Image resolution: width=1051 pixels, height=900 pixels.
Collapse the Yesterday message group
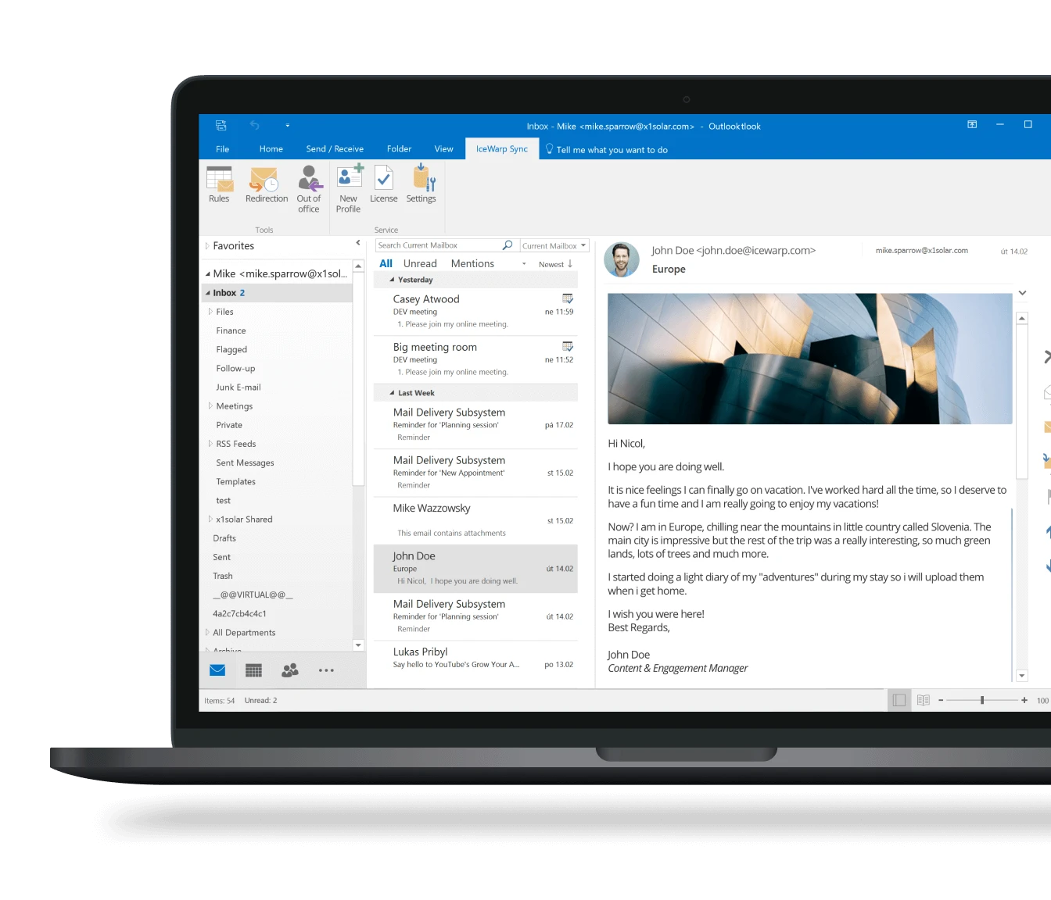pyautogui.click(x=393, y=280)
